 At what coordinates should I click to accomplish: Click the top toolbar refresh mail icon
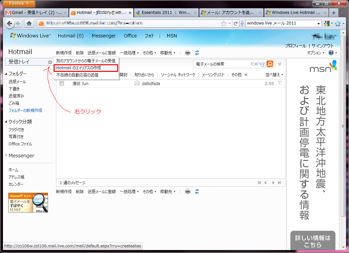[x=197, y=53]
